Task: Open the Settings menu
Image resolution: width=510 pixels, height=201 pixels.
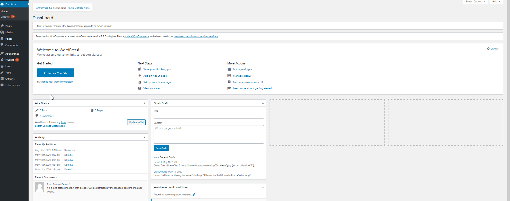Action: click(10, 79)
